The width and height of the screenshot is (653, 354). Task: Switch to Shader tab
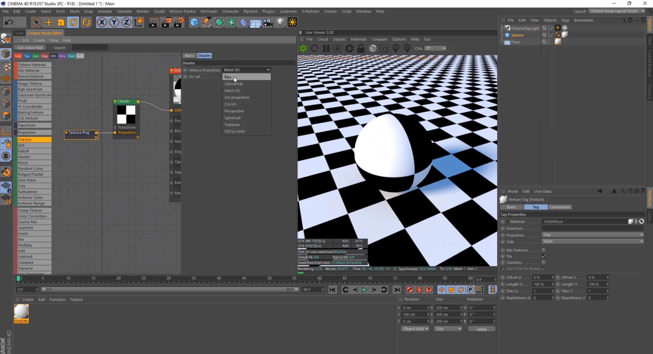[x=204, y=56]
